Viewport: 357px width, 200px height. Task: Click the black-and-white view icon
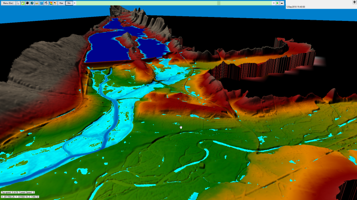(46, 3)
